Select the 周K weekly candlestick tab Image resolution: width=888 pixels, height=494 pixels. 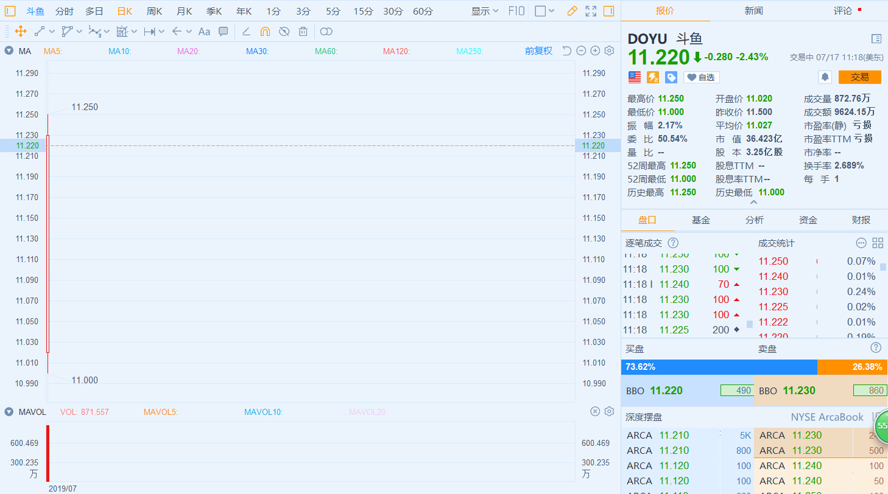point(154,11)
